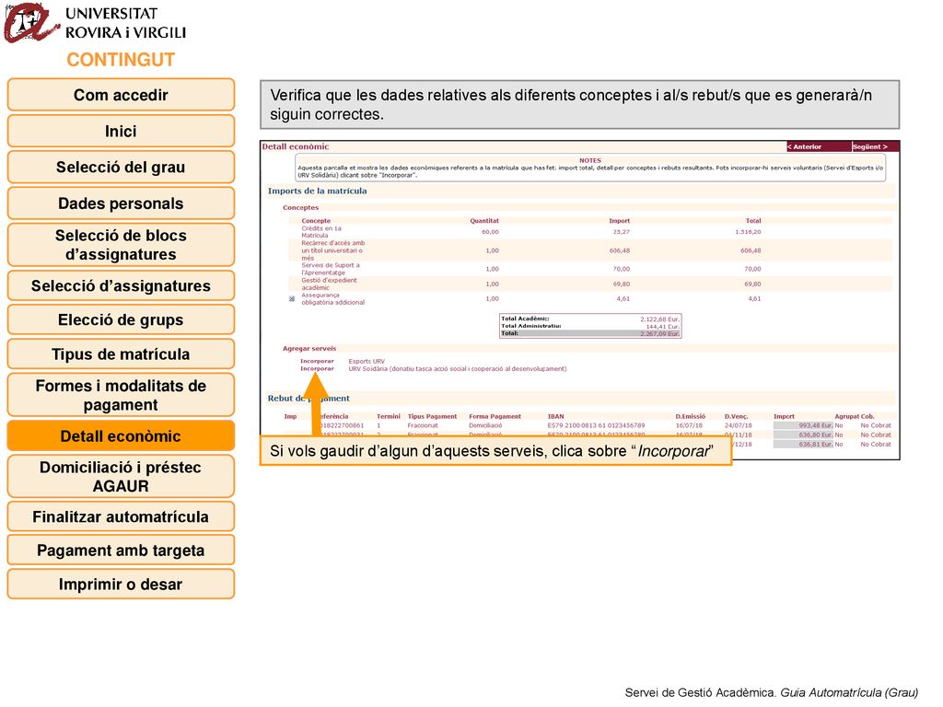Viewport: 943px width, 707px height.
Task: Click the receipt amount 636,81 Eur.
Action: coord(816,445)
